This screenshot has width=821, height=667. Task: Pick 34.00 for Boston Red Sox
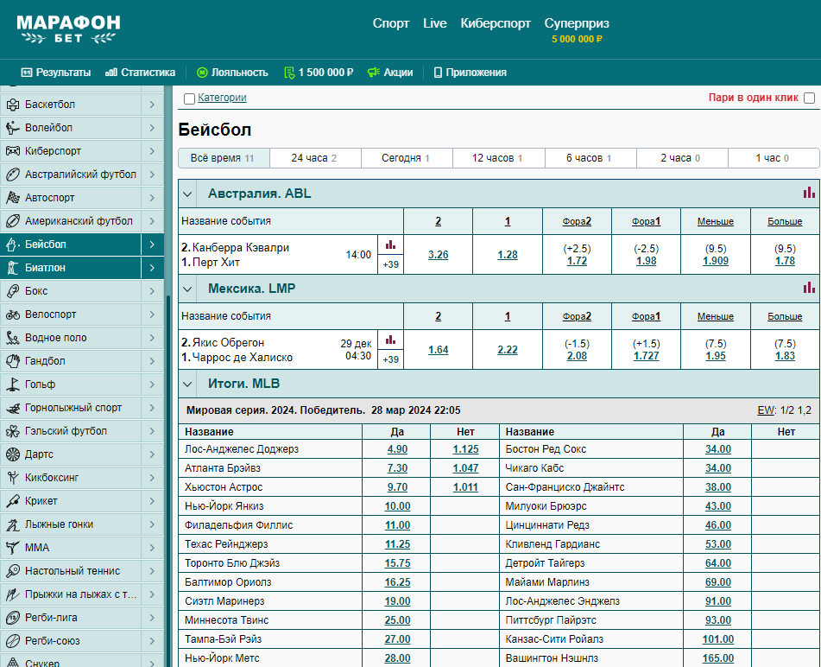click(718, 449)
